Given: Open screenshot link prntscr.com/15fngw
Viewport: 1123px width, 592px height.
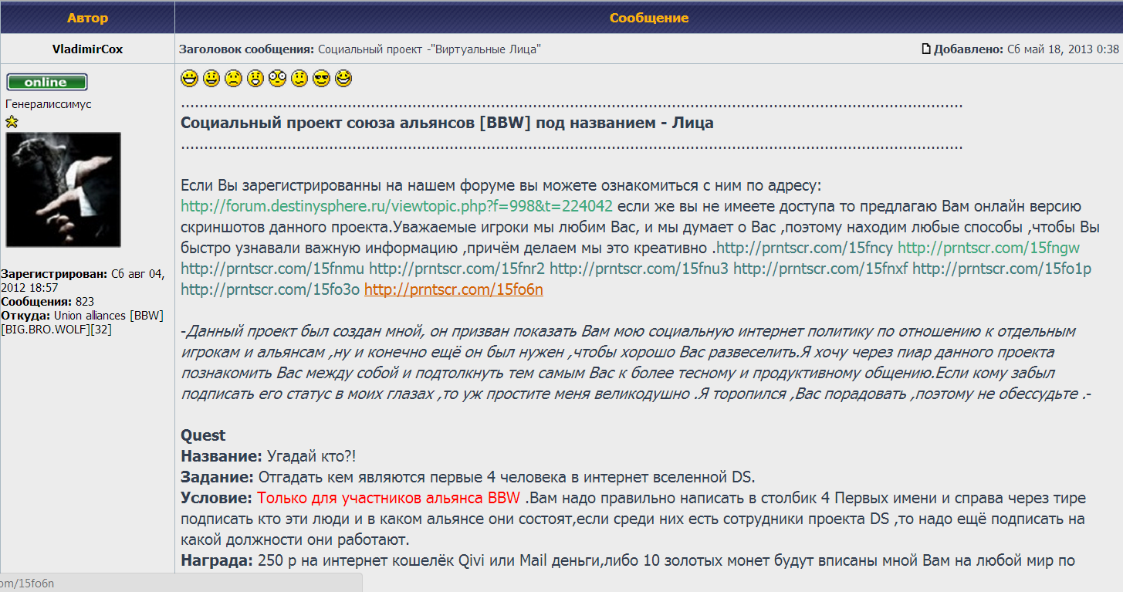Looking at the screenshot, I should tap(989, 248).
